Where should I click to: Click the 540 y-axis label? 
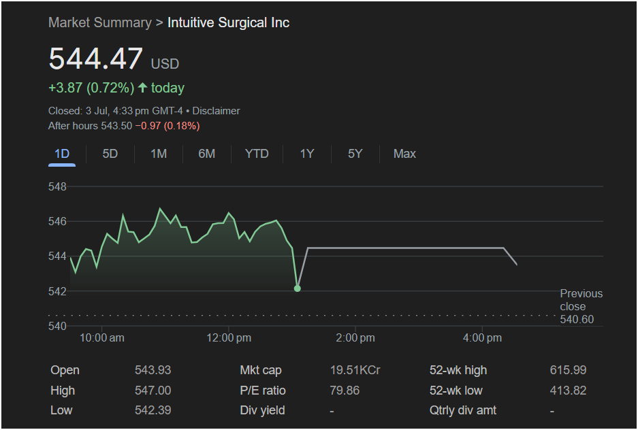tap(57, 326)
